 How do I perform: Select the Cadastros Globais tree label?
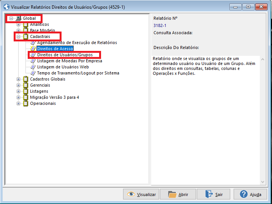click(48, 79)
